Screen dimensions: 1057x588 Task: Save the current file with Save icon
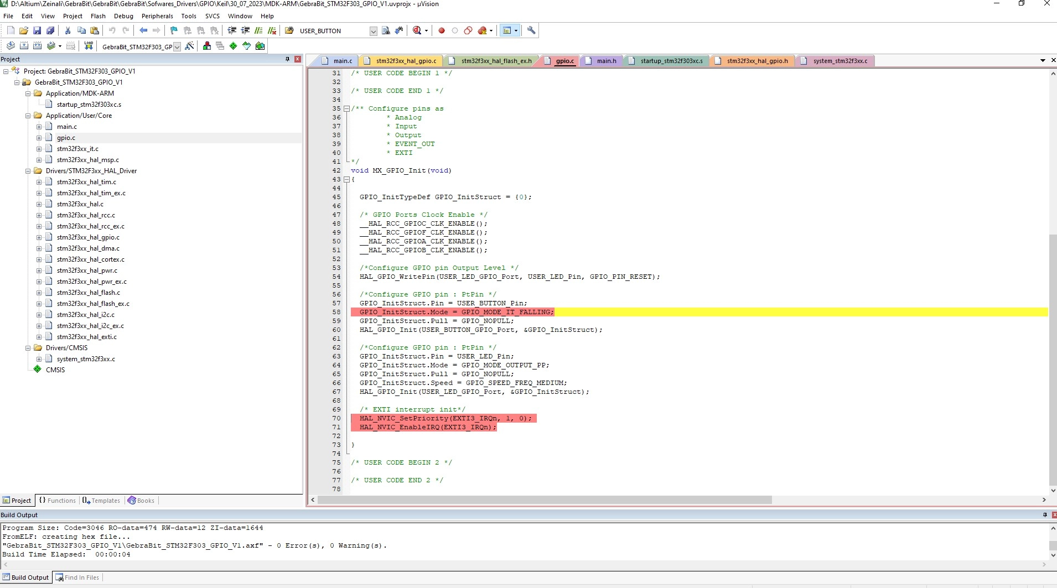(x=37, y=31)
